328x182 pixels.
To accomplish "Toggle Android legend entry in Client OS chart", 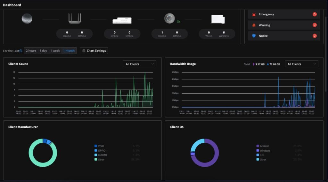I will pos(264,146).
